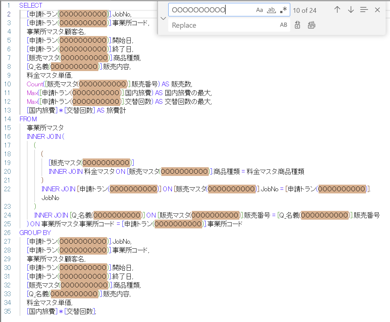
Task: Go to previous match arrow
Action: coord(337,10)
